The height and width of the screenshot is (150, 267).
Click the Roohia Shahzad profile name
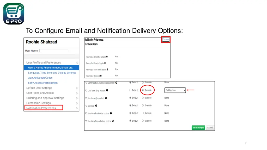(x=41, y=42)
